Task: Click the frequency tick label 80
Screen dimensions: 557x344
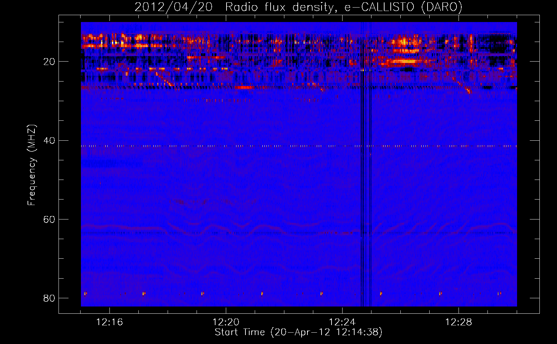Action: [x=49, y=298]
